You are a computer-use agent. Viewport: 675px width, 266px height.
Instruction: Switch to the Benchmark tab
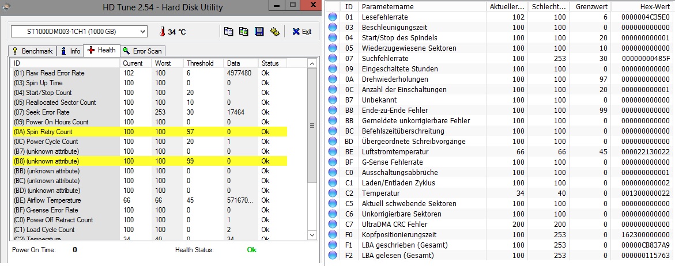[33, 51]
